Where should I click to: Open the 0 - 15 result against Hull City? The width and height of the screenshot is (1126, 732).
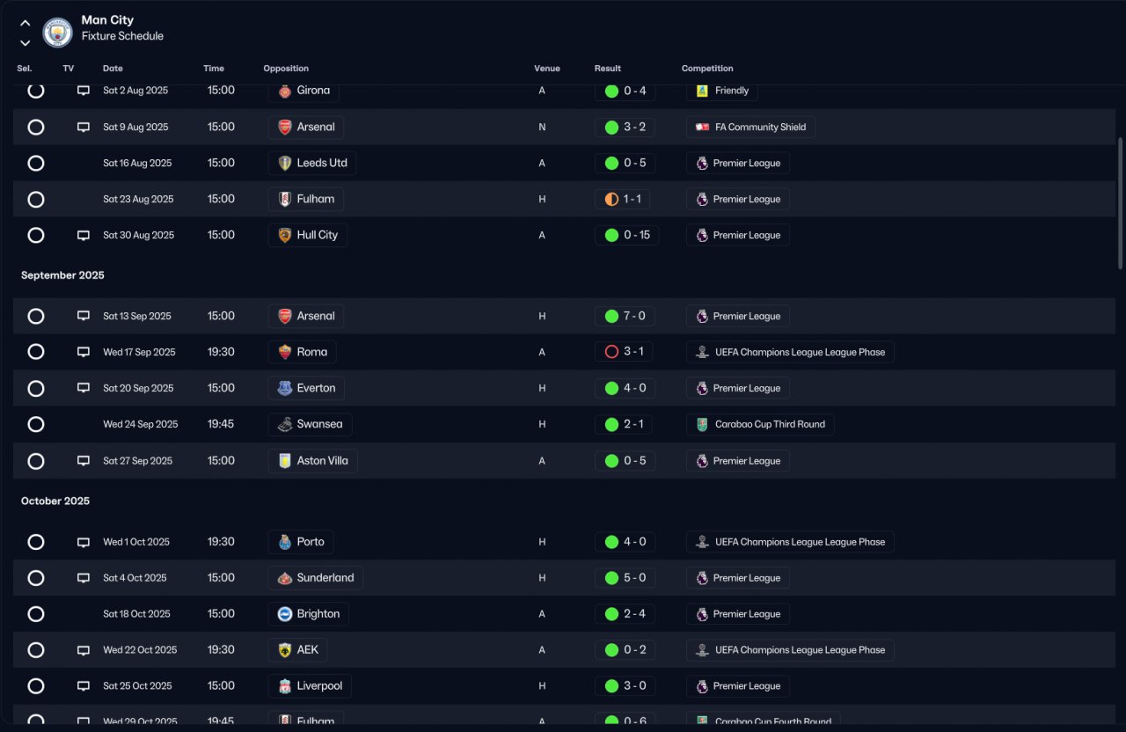626,235
